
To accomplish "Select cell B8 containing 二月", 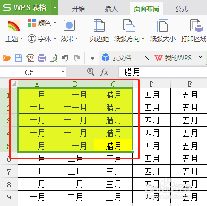I will [x=75, y=184].
